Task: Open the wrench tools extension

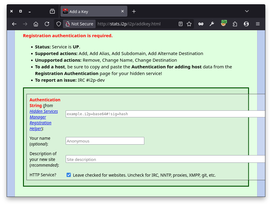Action: coord(212,24)
